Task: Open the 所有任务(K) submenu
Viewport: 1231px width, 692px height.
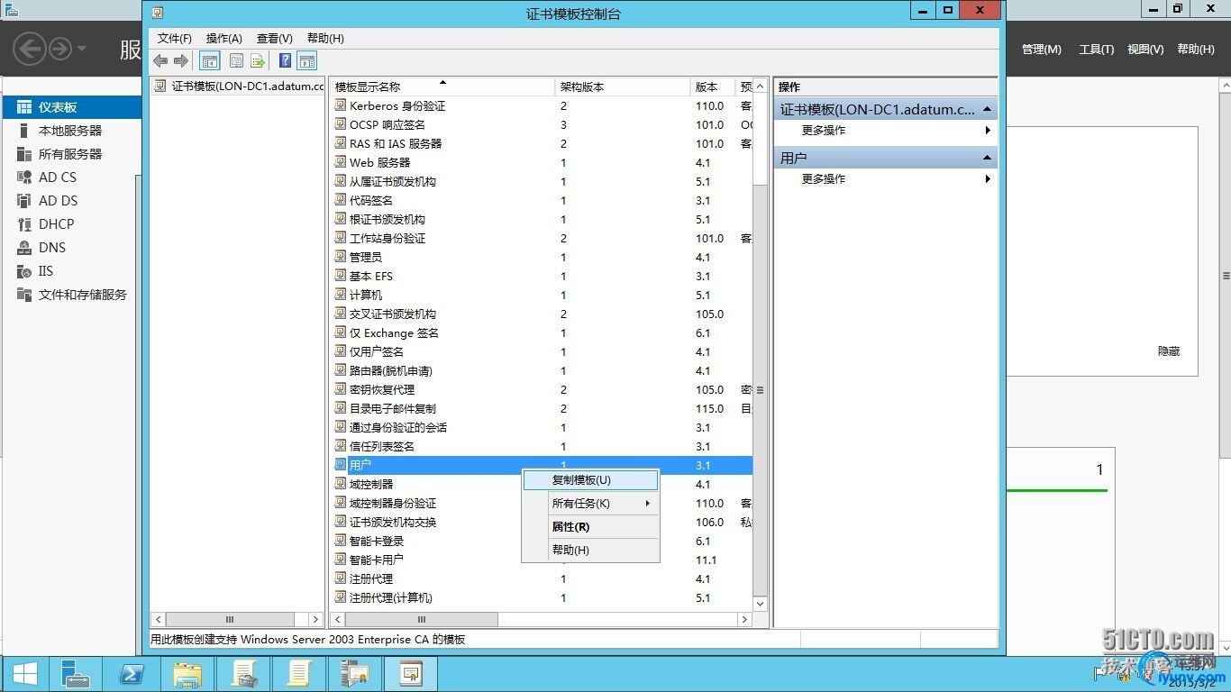Action: click(x=591, y=504)
